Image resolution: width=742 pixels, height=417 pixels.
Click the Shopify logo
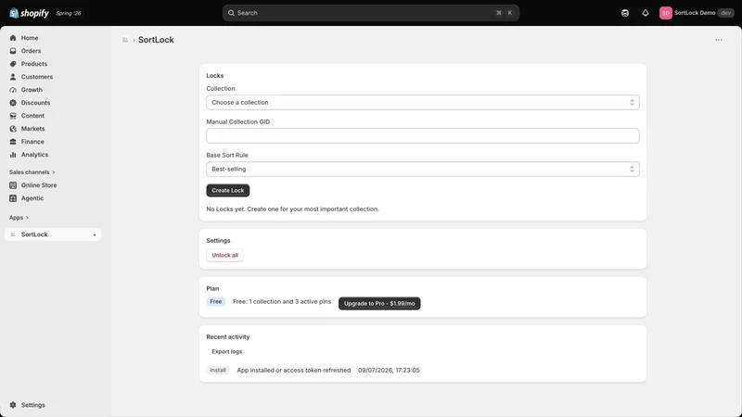point(29,13)
